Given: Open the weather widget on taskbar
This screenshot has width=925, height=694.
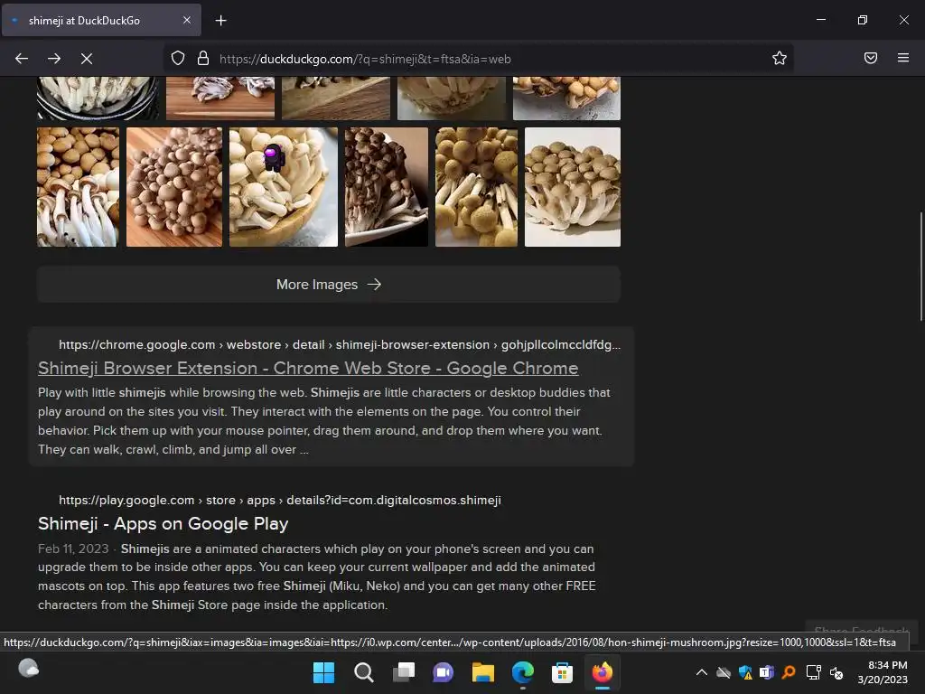Looking at the screenshot, I should tap(28, 669).
